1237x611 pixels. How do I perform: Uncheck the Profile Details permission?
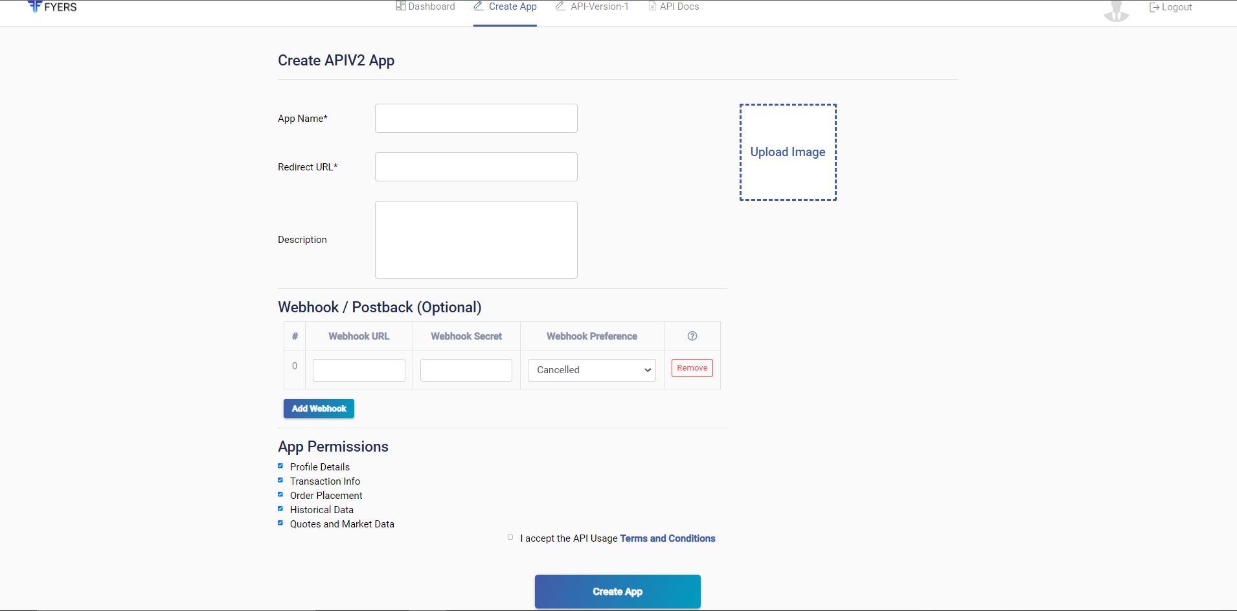coord(280,465)
